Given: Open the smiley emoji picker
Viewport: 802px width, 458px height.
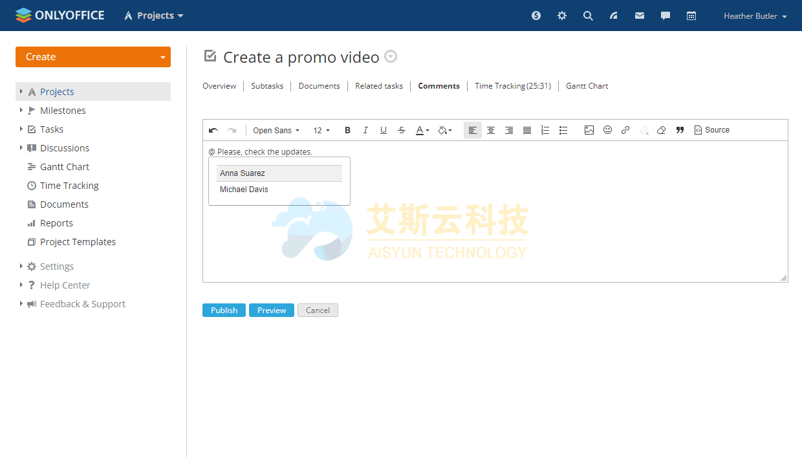Looking at the screenshot, I should tap(607, 130).
